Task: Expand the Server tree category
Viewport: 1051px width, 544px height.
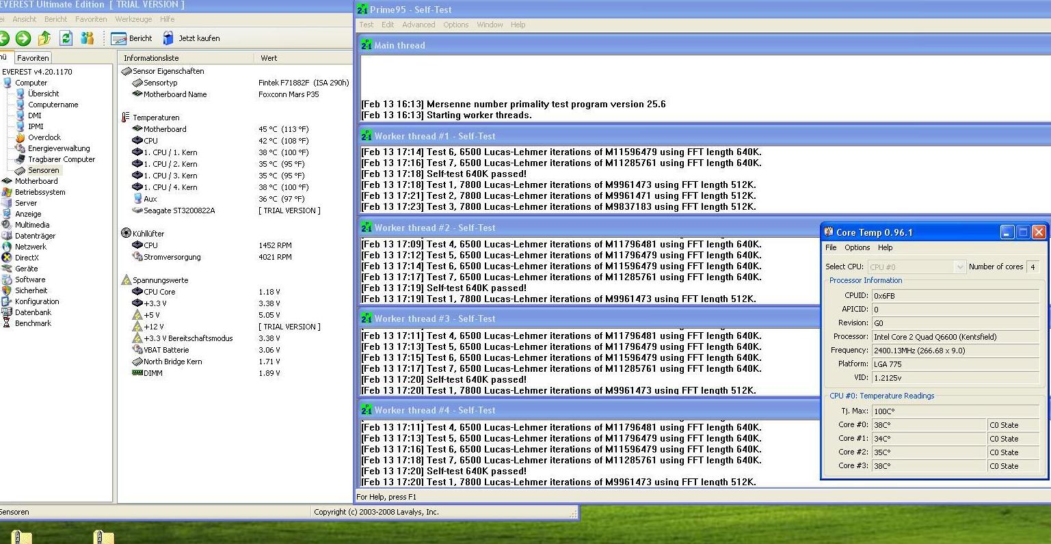Action: point(26,203)
